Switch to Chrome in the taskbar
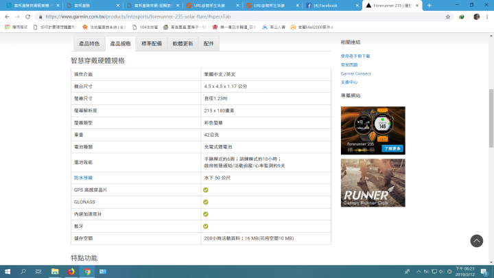This screenshot has width=494, height=278. (87, 271)
